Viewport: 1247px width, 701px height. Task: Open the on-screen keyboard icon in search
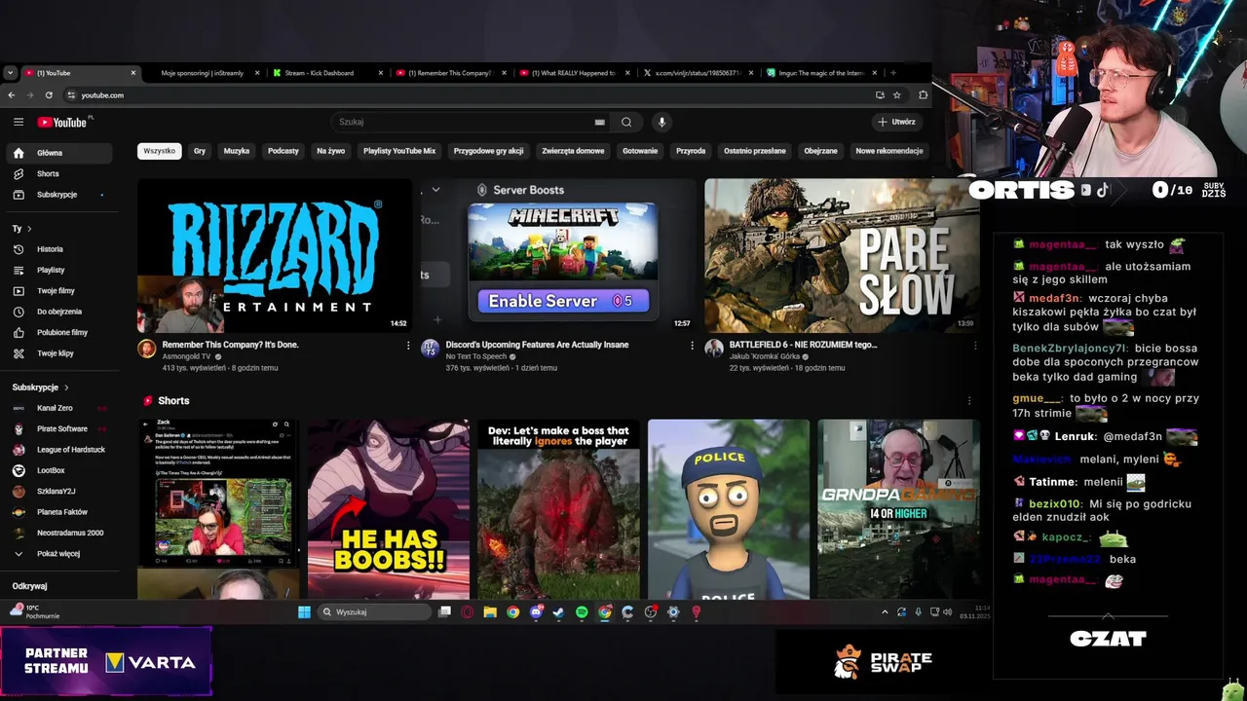(x=600, y=122)
